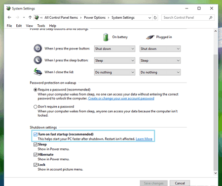Click the 'Password protection on wakeup' heading

[53, 83]
